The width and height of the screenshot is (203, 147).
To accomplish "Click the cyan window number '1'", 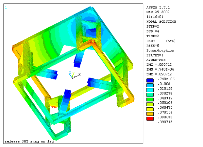I will [x=6, y=8].
